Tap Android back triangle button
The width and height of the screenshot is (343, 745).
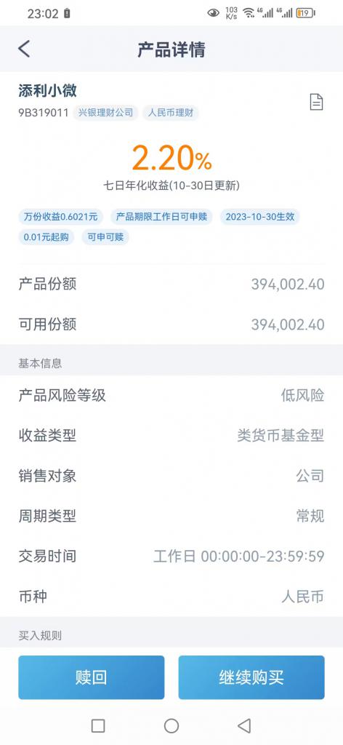pyautogui.click(x=244, y=725)
